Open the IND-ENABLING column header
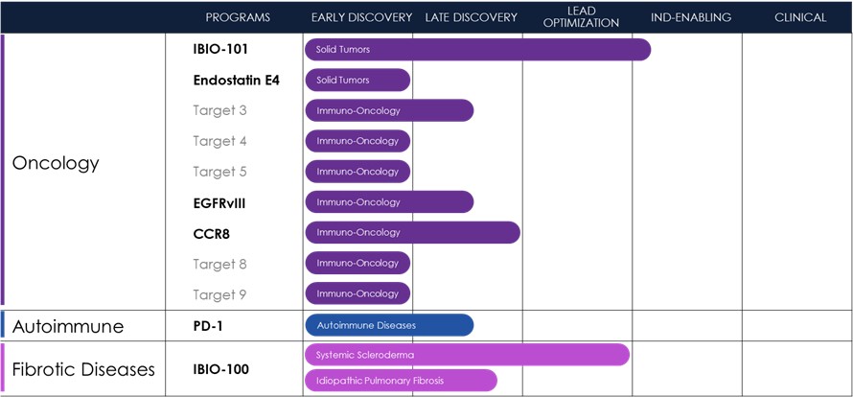The height and width of the screenshot is (397, 853). coord(690,17)
